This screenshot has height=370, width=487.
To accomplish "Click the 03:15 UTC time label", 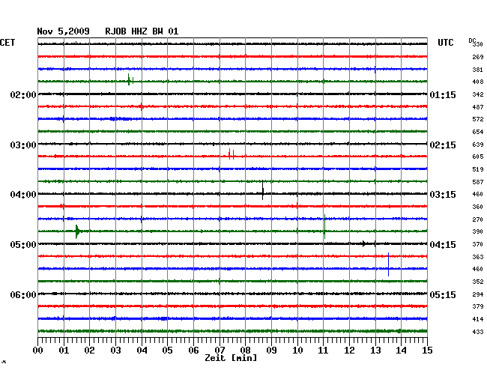I will (x=443, y=195).
